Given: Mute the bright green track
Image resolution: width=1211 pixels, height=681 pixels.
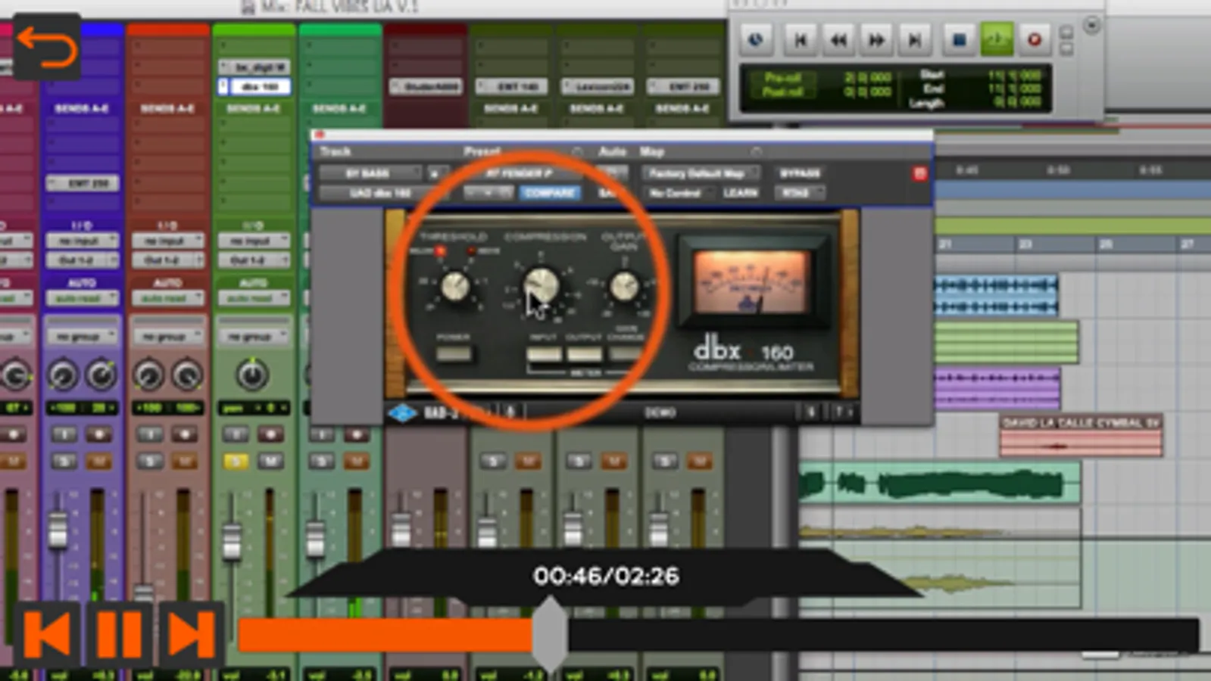Looking at the screenshot, I should click(x=270, y=461).
